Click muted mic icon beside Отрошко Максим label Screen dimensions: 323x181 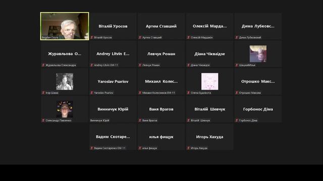pyautogui.click(x=237, y=93)
